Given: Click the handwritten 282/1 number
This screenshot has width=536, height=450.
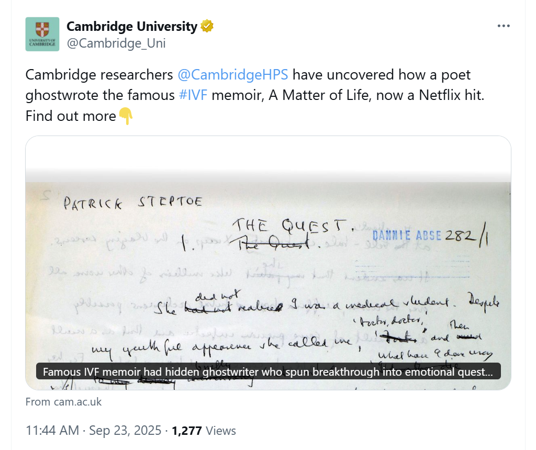Looking at the screenshot, I should (467, 235).
